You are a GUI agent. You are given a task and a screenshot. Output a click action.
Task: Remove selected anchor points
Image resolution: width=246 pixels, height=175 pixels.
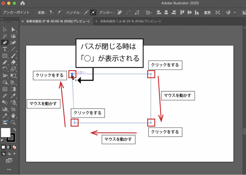tap(120, 12)
